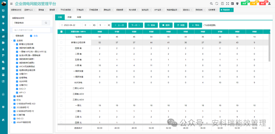Image resolution: width=275 pixels, height=134 pixels.
Task: Click the 上一日 previous day button
Action: click(x=119, y=25)
